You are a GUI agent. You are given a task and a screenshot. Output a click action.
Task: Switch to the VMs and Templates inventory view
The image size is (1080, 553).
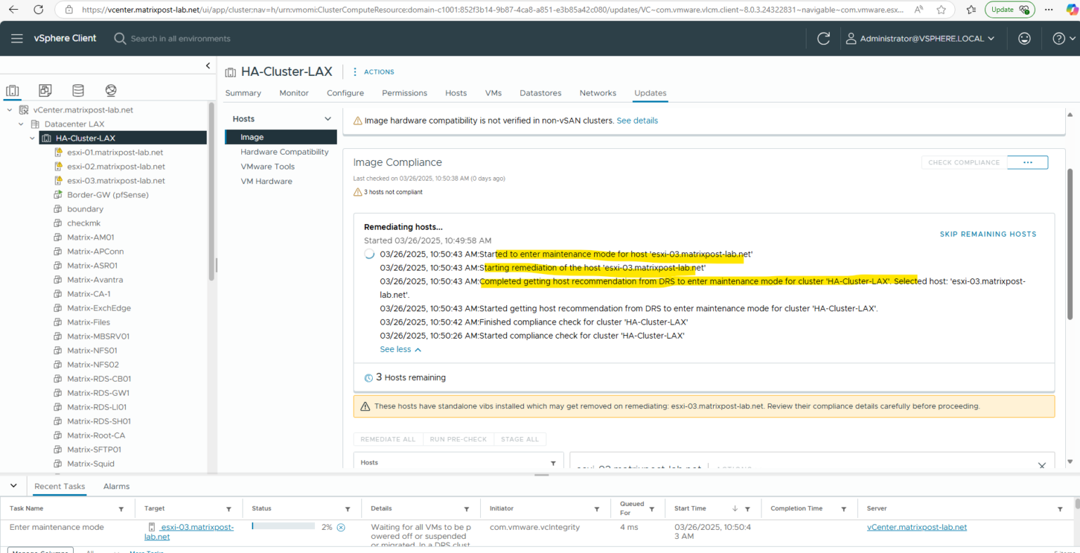pos(45,90)
